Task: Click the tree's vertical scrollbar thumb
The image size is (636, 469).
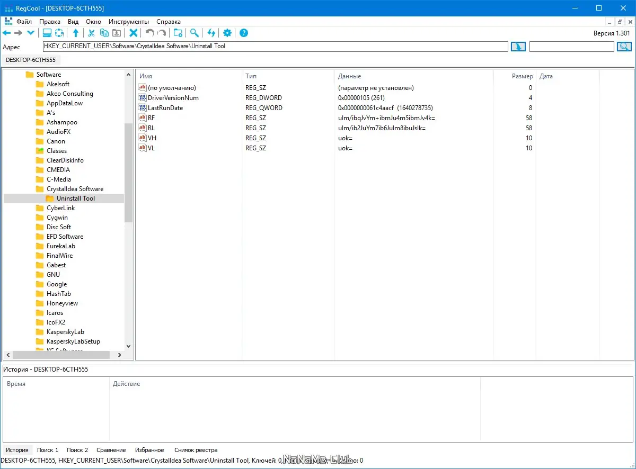Action: (x=128, y=173)
